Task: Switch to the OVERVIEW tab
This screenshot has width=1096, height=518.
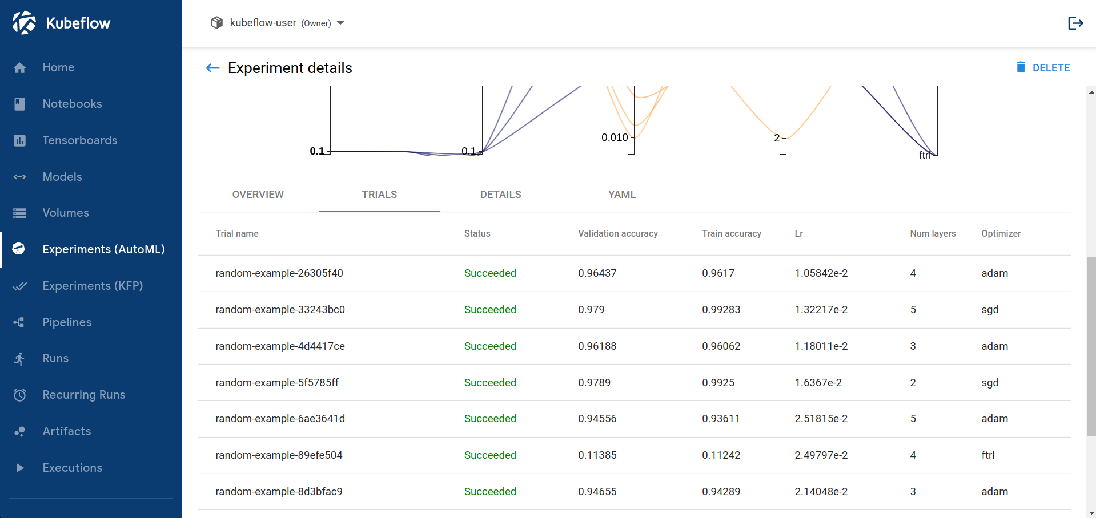Action: (x=258, y=195)
